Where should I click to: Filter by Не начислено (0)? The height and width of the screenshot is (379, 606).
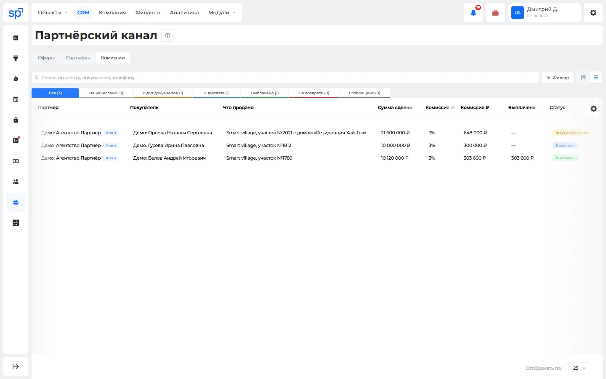tap(106, 93)
